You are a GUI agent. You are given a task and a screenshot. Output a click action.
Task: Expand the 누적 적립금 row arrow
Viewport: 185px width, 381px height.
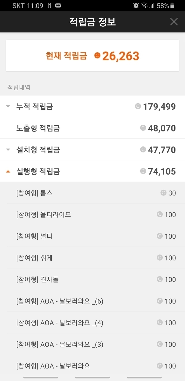pyautogui.click(x=8, y=107)
